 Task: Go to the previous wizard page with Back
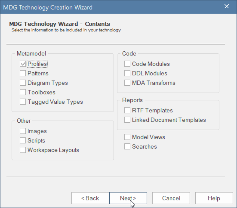click(90, 198)
